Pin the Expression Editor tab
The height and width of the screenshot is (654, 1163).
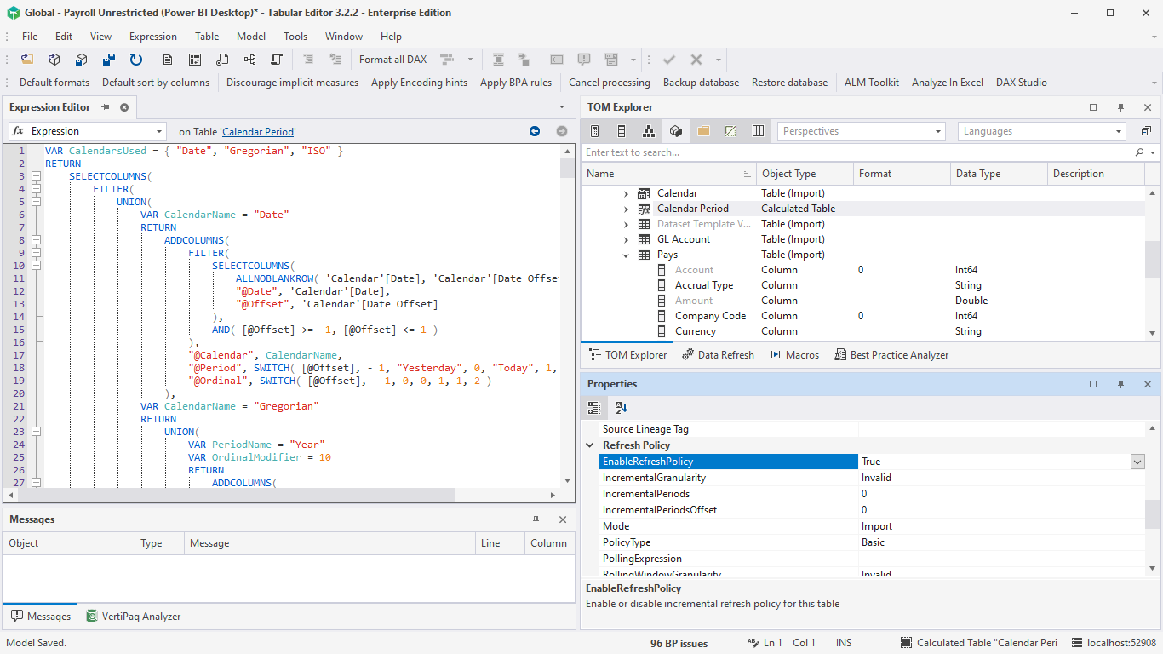(x=106, y=107)
